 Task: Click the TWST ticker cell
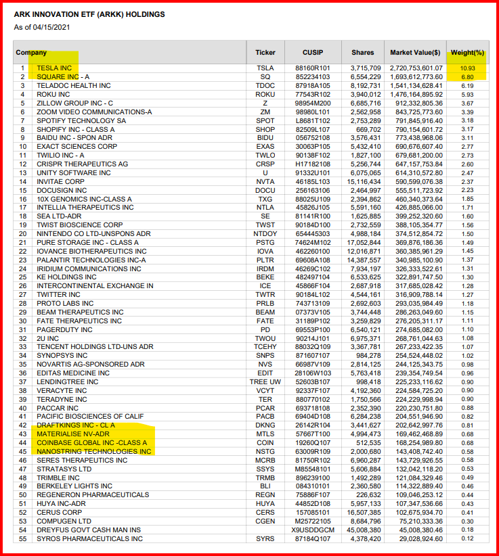click(265, 225)
